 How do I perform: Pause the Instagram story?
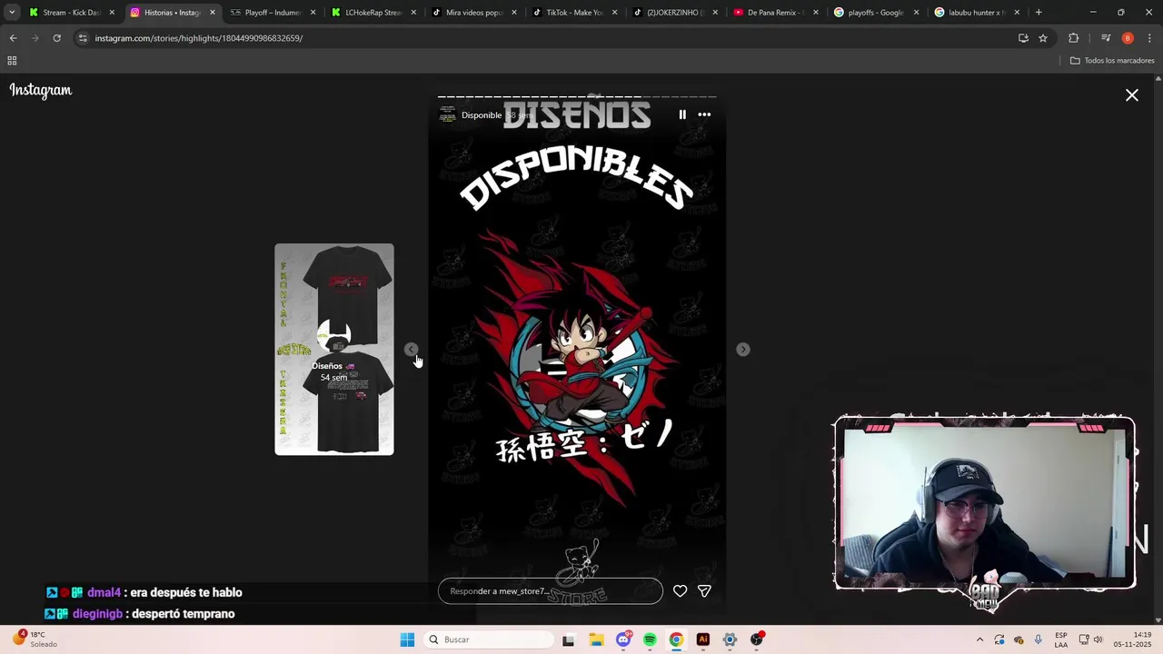(682, 114)
